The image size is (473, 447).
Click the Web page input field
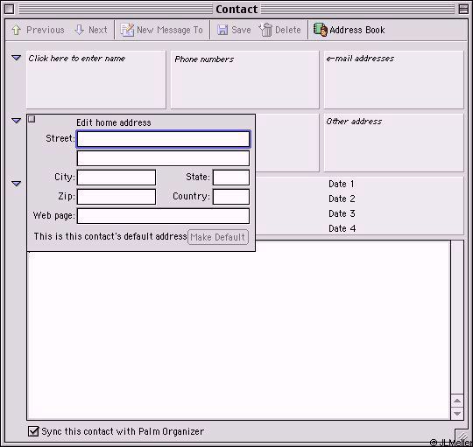tap(163, 216)
